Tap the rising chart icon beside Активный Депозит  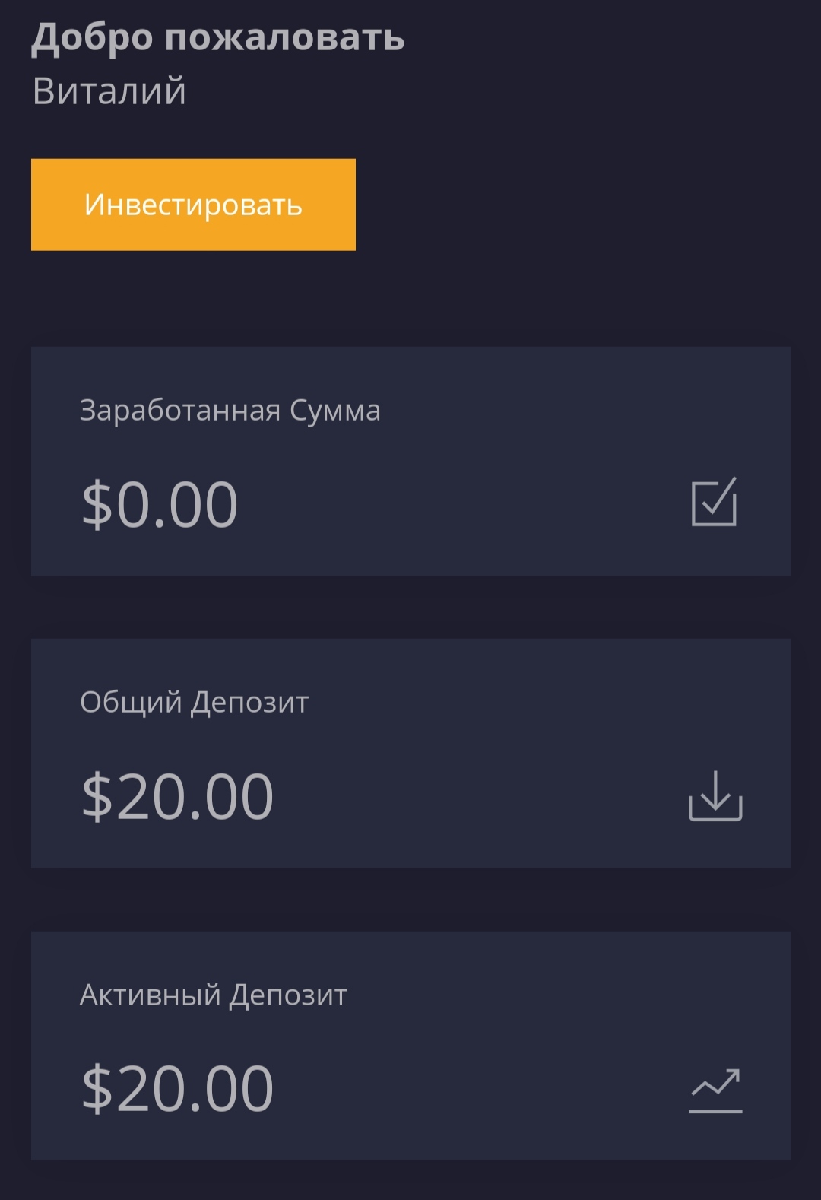715,1090
